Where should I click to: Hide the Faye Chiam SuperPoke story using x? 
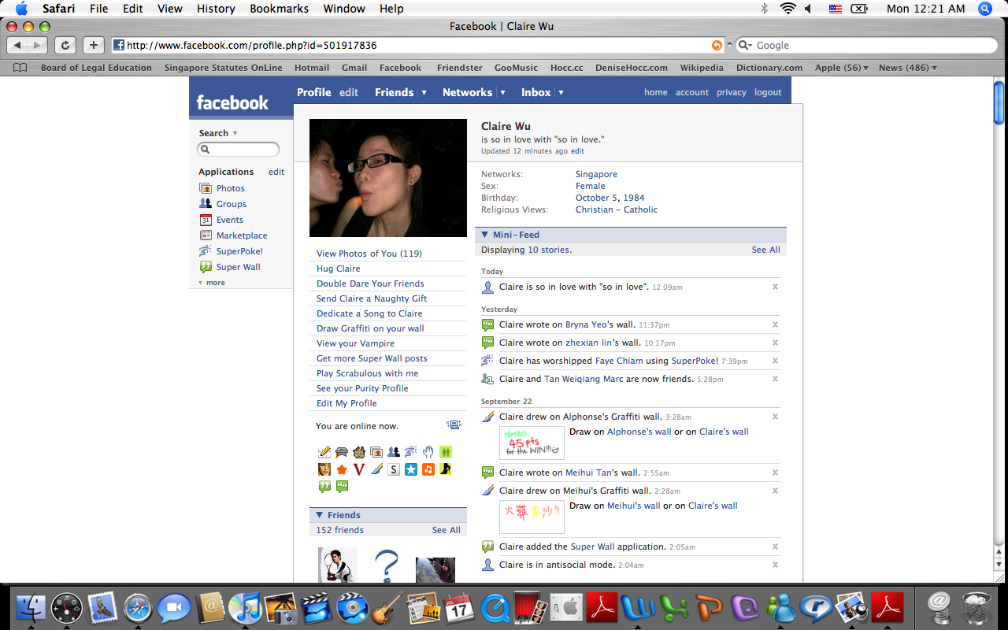click(775, 361)
